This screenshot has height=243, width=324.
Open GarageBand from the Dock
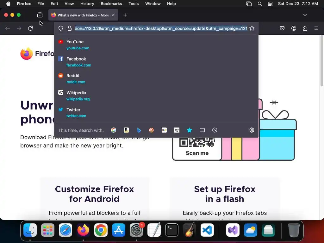(190, 230)
